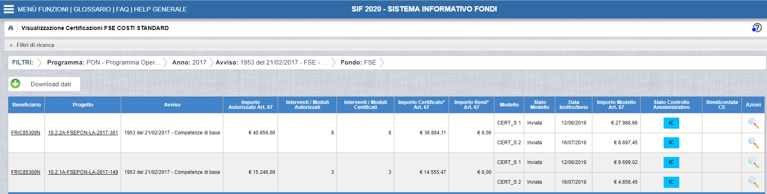This screenshot has height=194, width=767.
Task: Open GLOSSARIO in top menu
Action: tap(92, 9)
